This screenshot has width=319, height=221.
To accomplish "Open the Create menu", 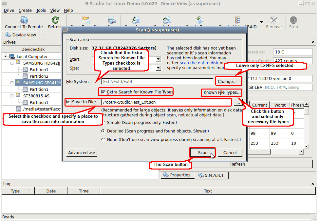I will (25, 10).
